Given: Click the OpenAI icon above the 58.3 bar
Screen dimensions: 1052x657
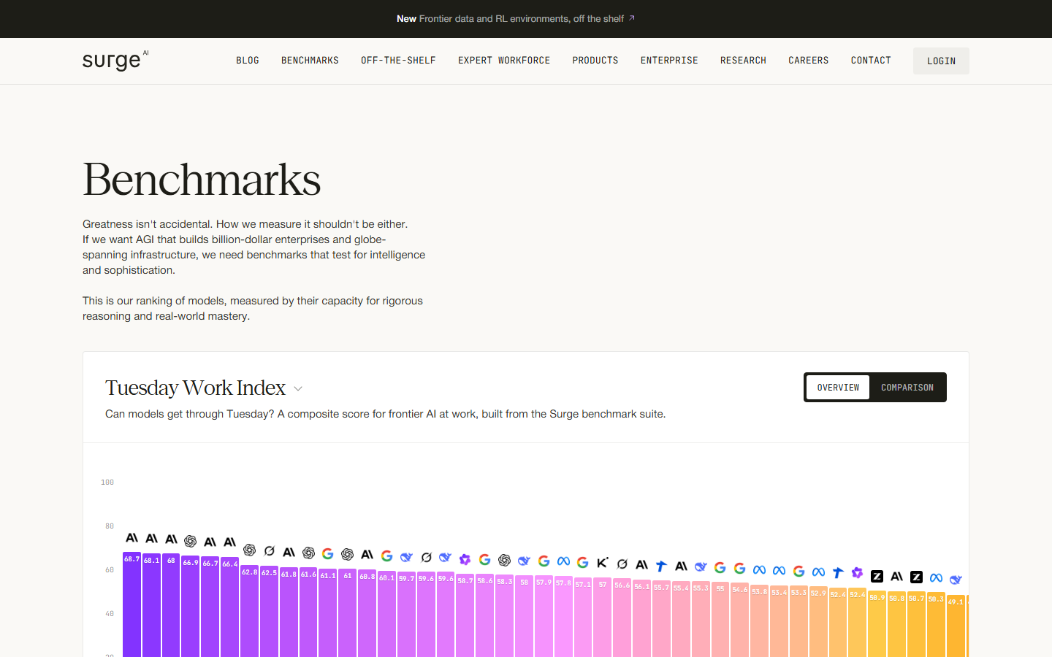Looking at the screenshot, I should pos(505,560).
